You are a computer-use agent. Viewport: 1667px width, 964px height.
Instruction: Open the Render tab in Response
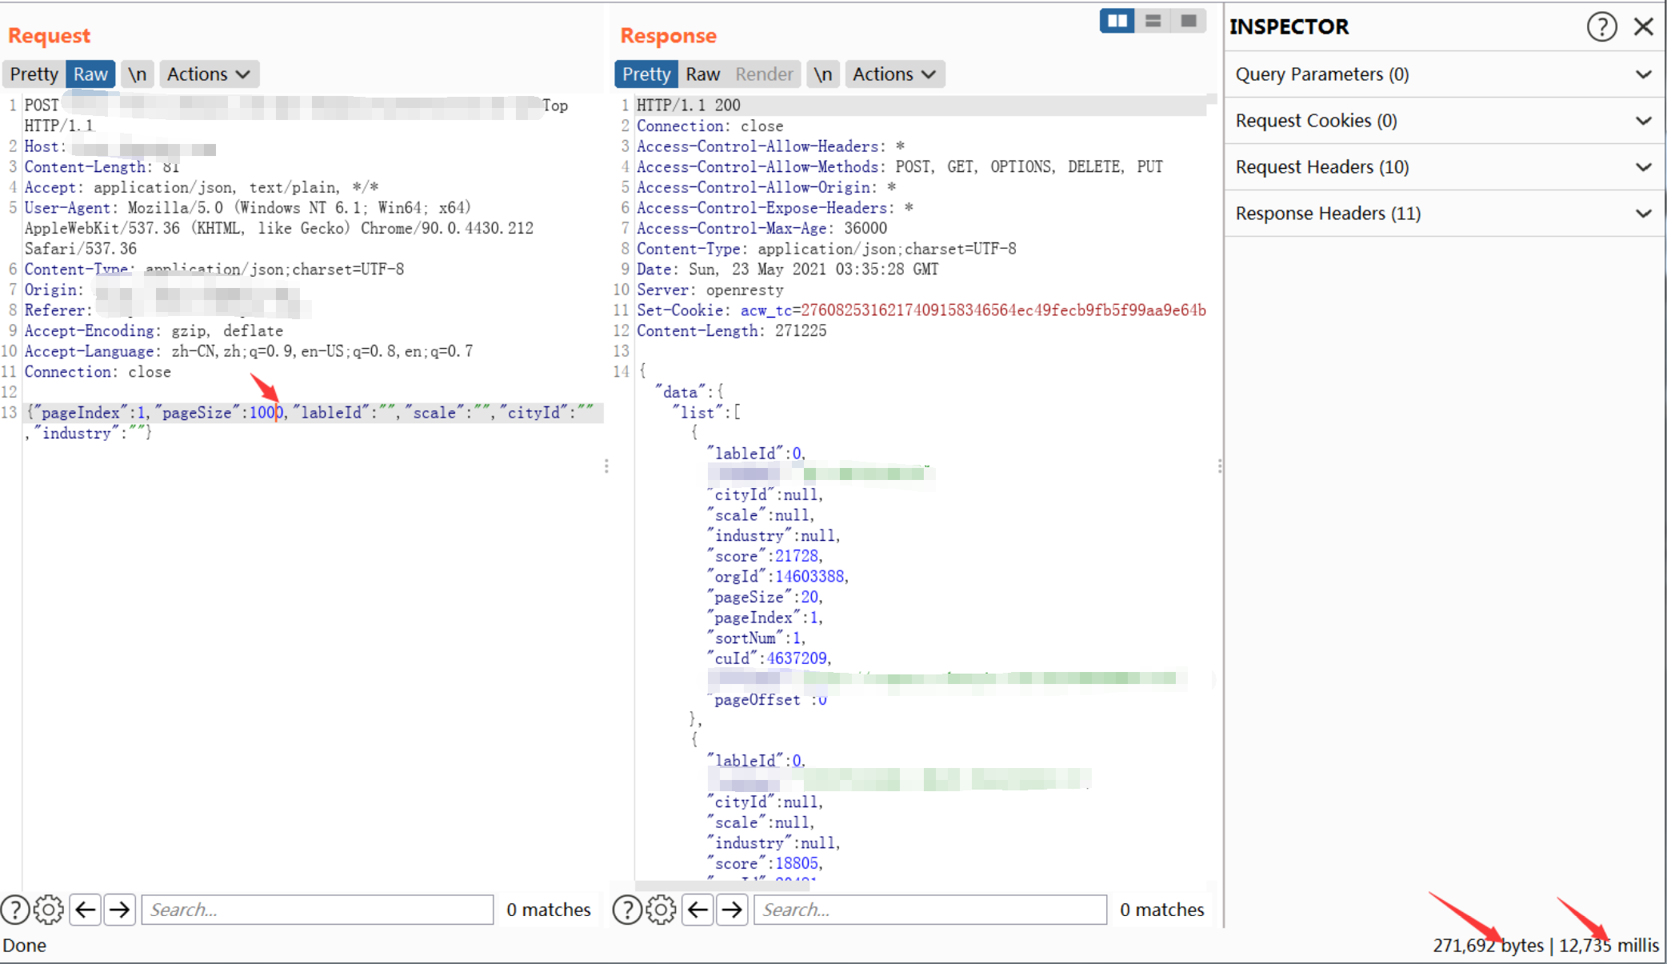[764, 74]
